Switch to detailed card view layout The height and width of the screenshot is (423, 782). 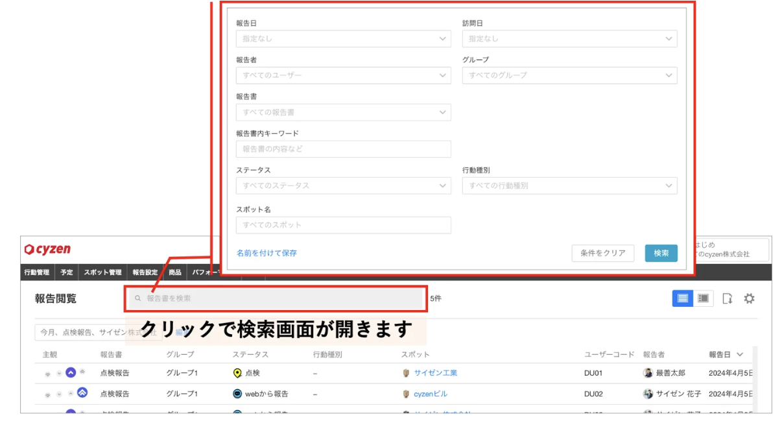(704, 298)
